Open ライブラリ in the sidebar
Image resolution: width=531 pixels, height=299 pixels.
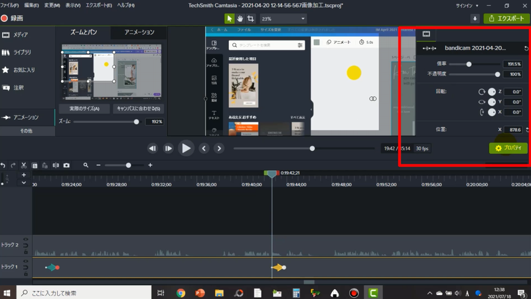click(x=22, y=52)
